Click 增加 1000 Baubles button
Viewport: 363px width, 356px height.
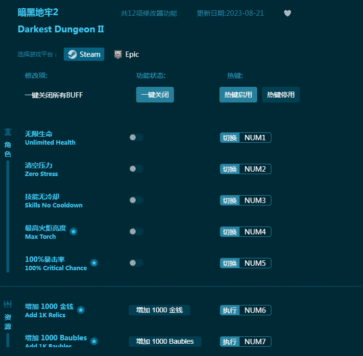click(165, 341)
